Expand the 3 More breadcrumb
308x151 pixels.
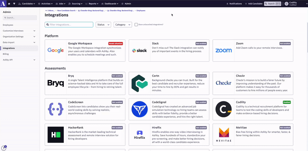tap(50, 10)
